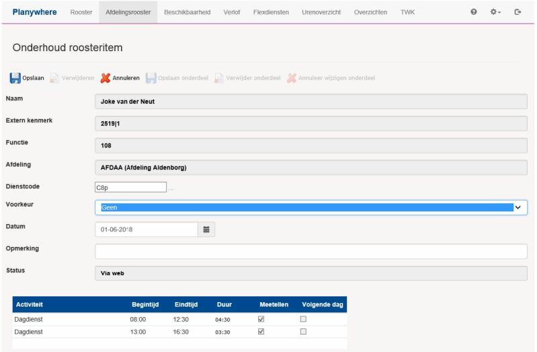Image resolution: width=537 pixels, height=352 pixels.
Task: Go to the Verlof menu item
Action: (231, 12)
